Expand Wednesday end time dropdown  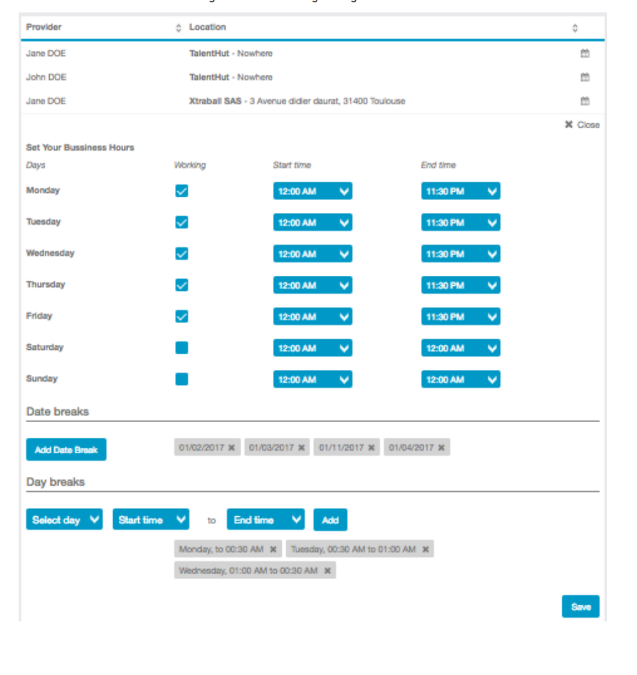coord(460,254)
